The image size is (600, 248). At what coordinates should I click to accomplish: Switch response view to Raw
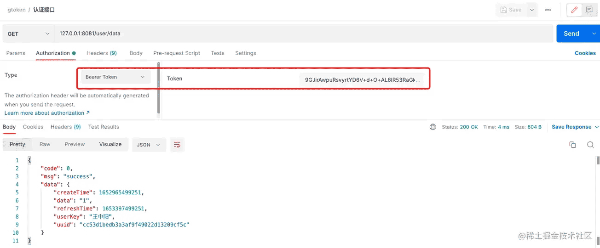45,144
